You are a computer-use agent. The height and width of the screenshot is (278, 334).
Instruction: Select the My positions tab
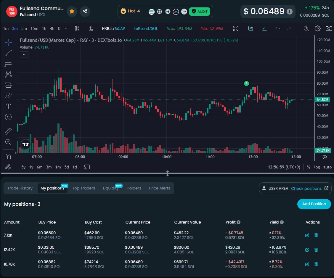point(53,188)
